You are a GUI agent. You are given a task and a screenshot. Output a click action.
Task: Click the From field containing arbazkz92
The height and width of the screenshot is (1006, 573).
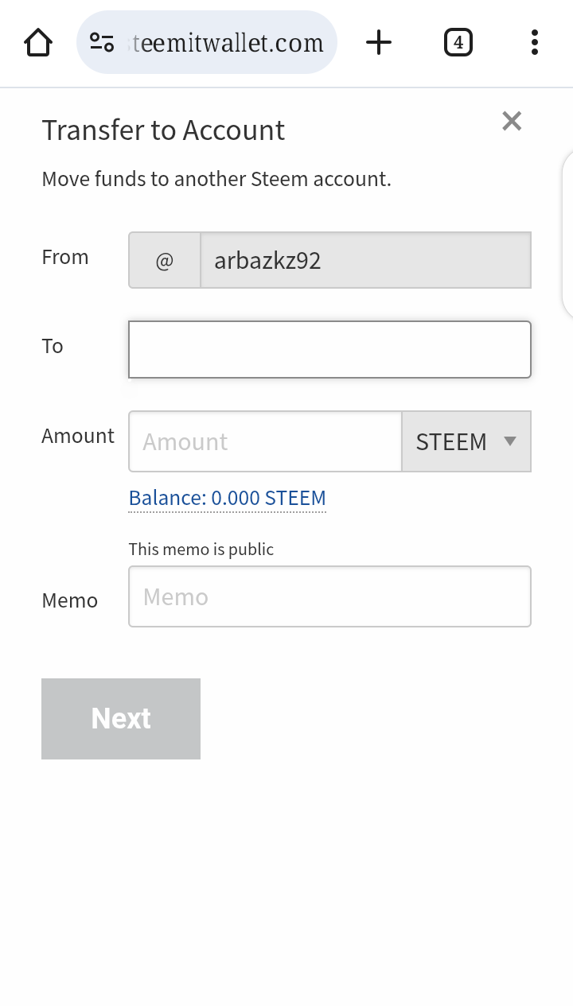[x=365, y=260]
